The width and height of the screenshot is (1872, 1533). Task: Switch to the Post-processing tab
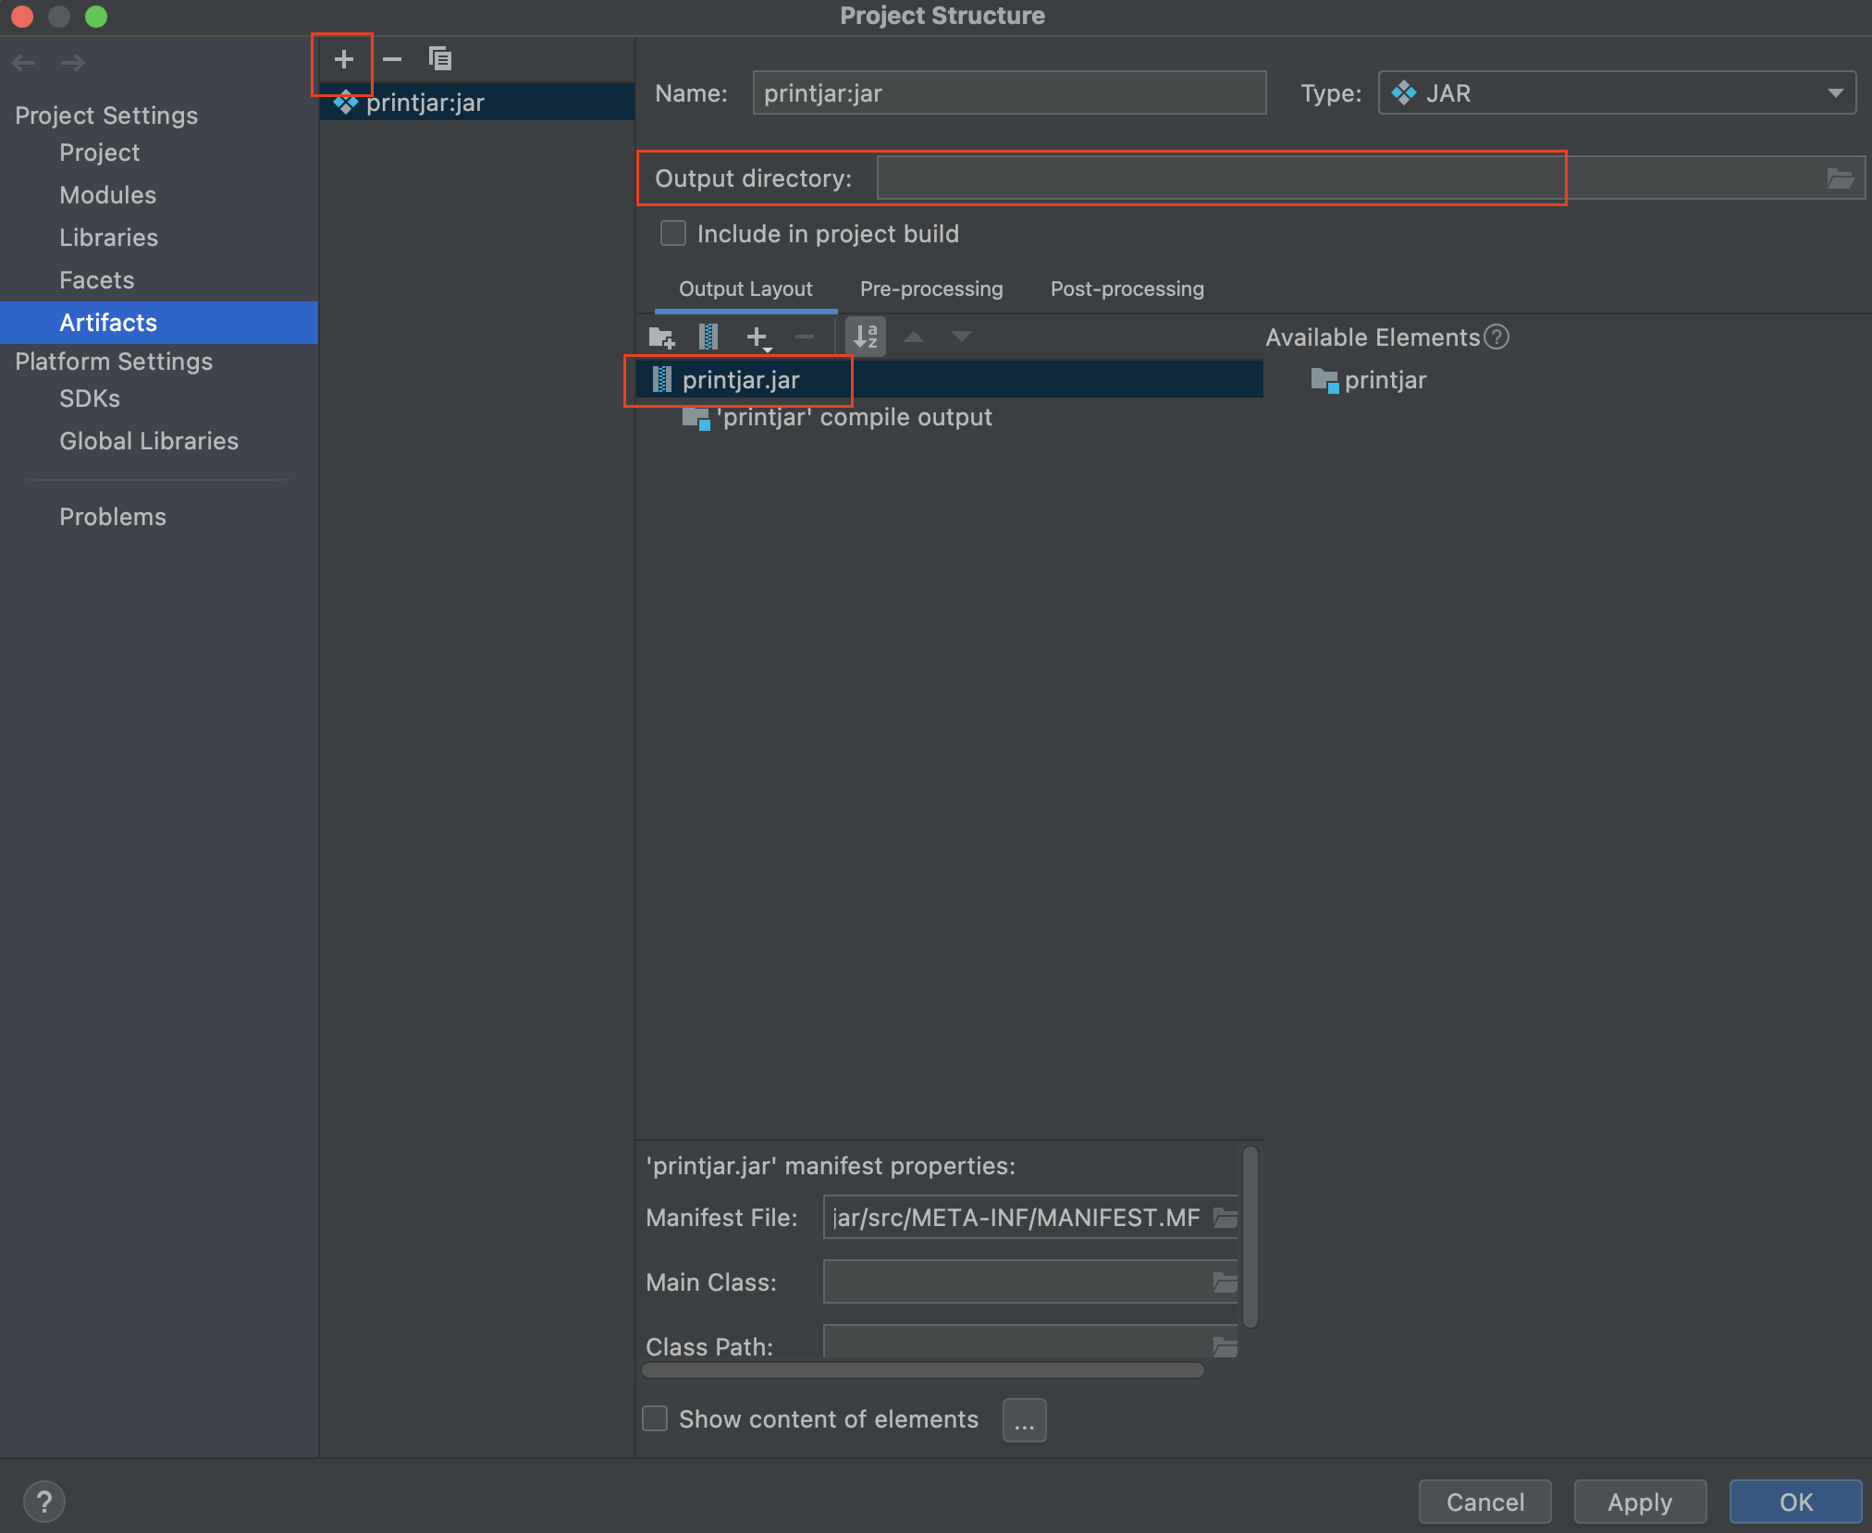click(1127, 289)
